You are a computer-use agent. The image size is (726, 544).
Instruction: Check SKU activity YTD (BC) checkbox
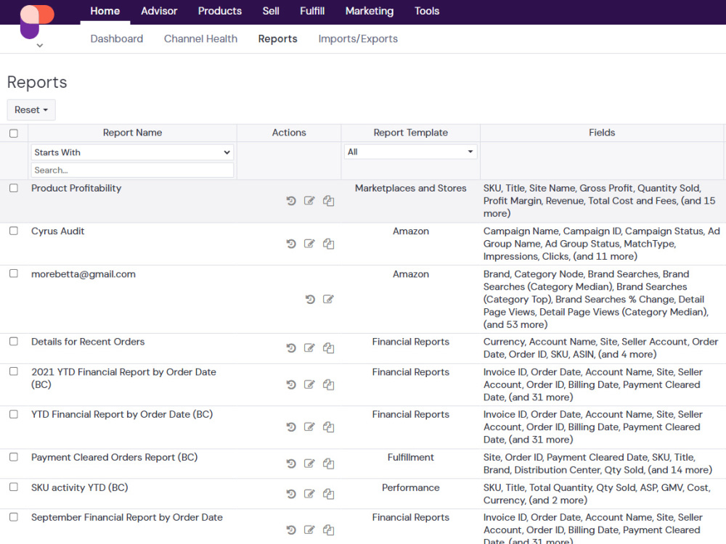[14, 487]
